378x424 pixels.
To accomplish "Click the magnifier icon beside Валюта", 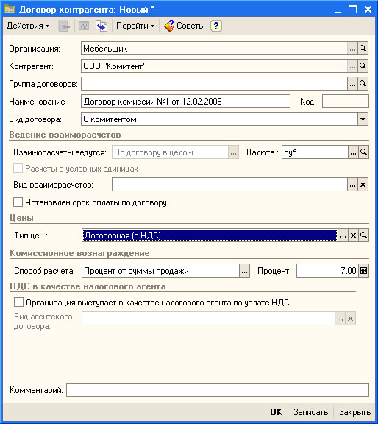I will pos(364,152).
